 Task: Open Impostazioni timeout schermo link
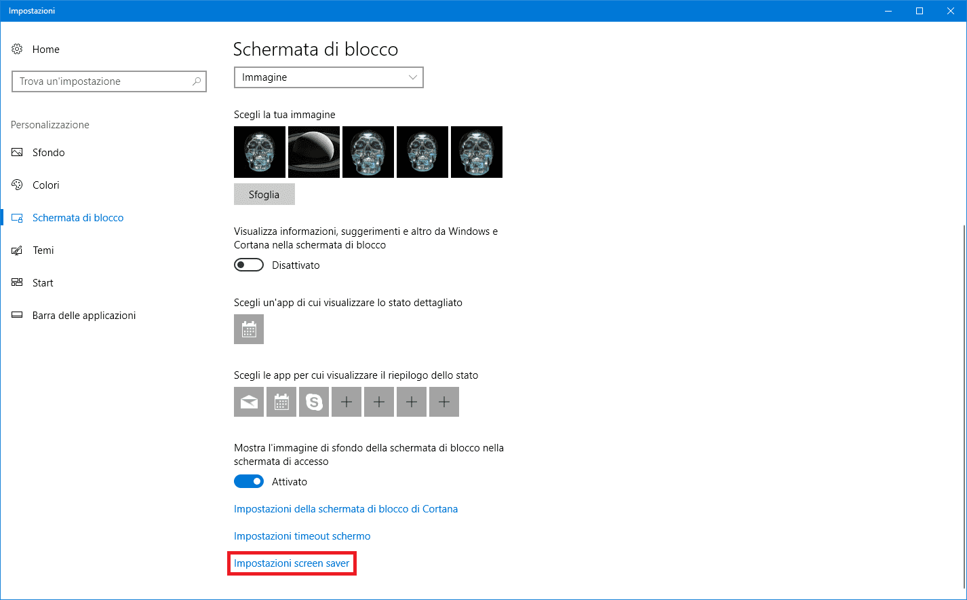[302, 536]
